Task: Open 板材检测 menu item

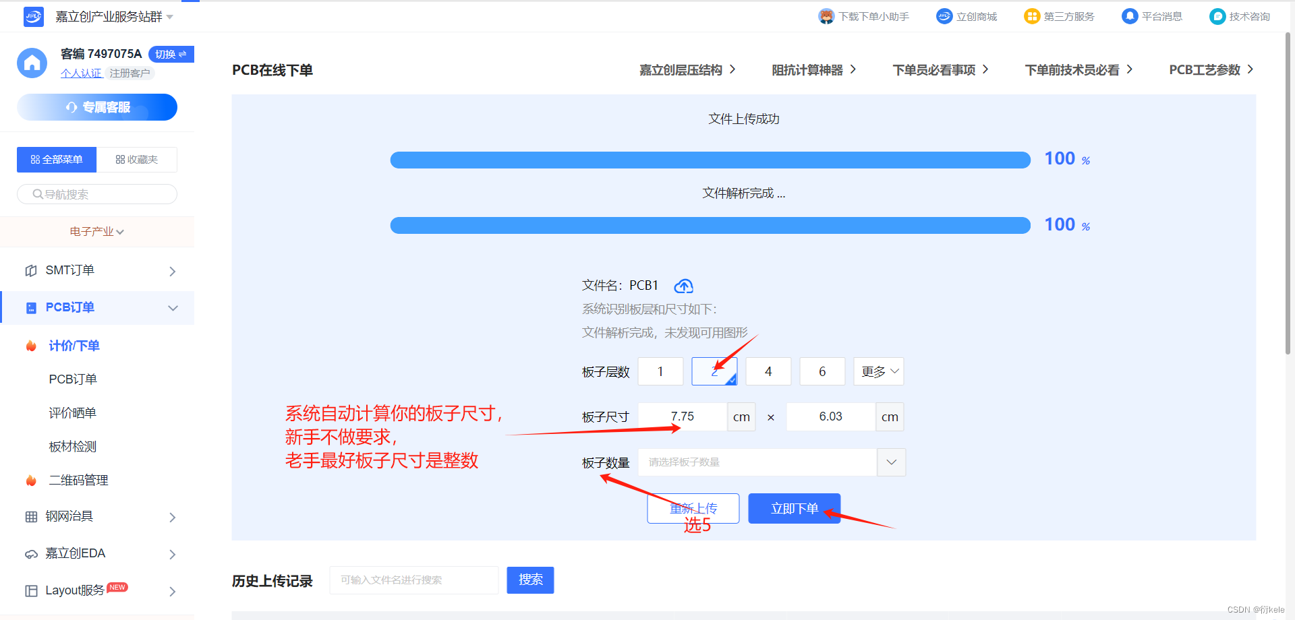Action: [73, 447]
